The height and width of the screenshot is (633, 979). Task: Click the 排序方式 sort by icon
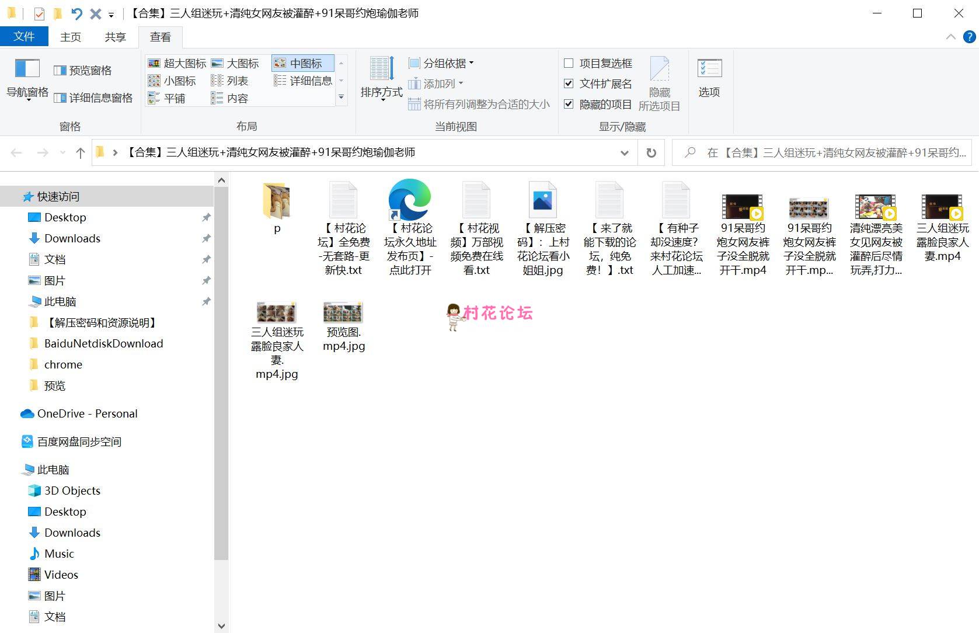381,69
